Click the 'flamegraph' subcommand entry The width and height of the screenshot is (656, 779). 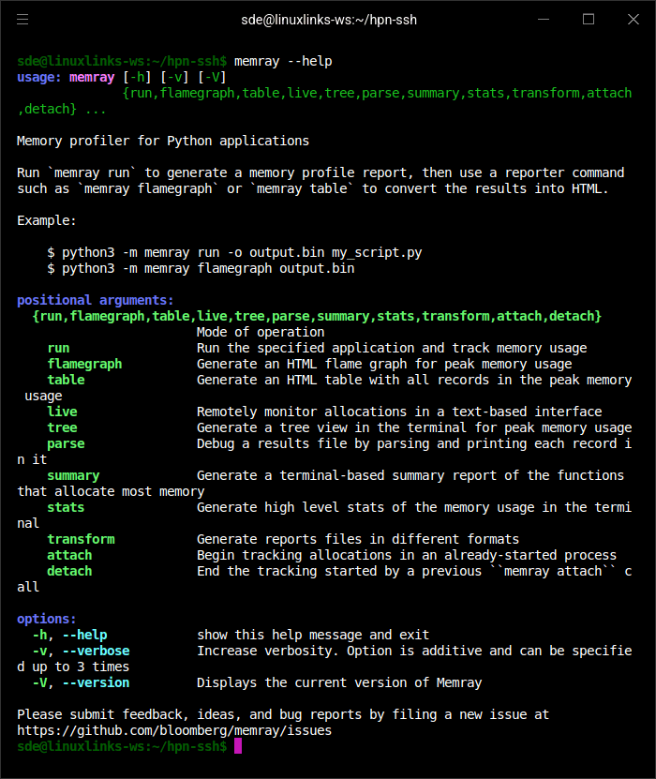[x=84, y=364]
